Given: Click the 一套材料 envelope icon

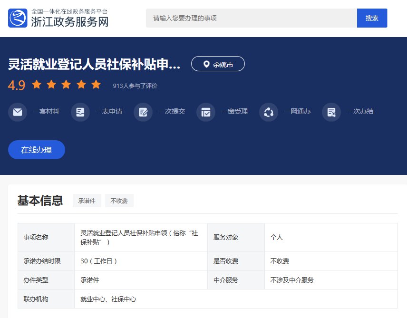Looking at the screenshot, I should (x=18, y=112).
